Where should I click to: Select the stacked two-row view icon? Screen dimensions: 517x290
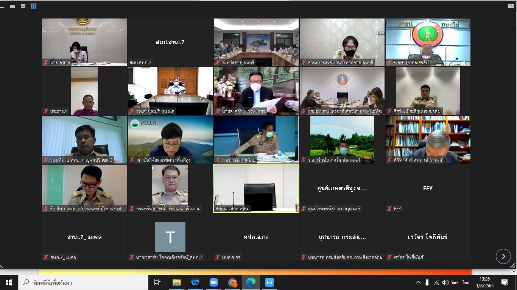[x=23, y=6]
